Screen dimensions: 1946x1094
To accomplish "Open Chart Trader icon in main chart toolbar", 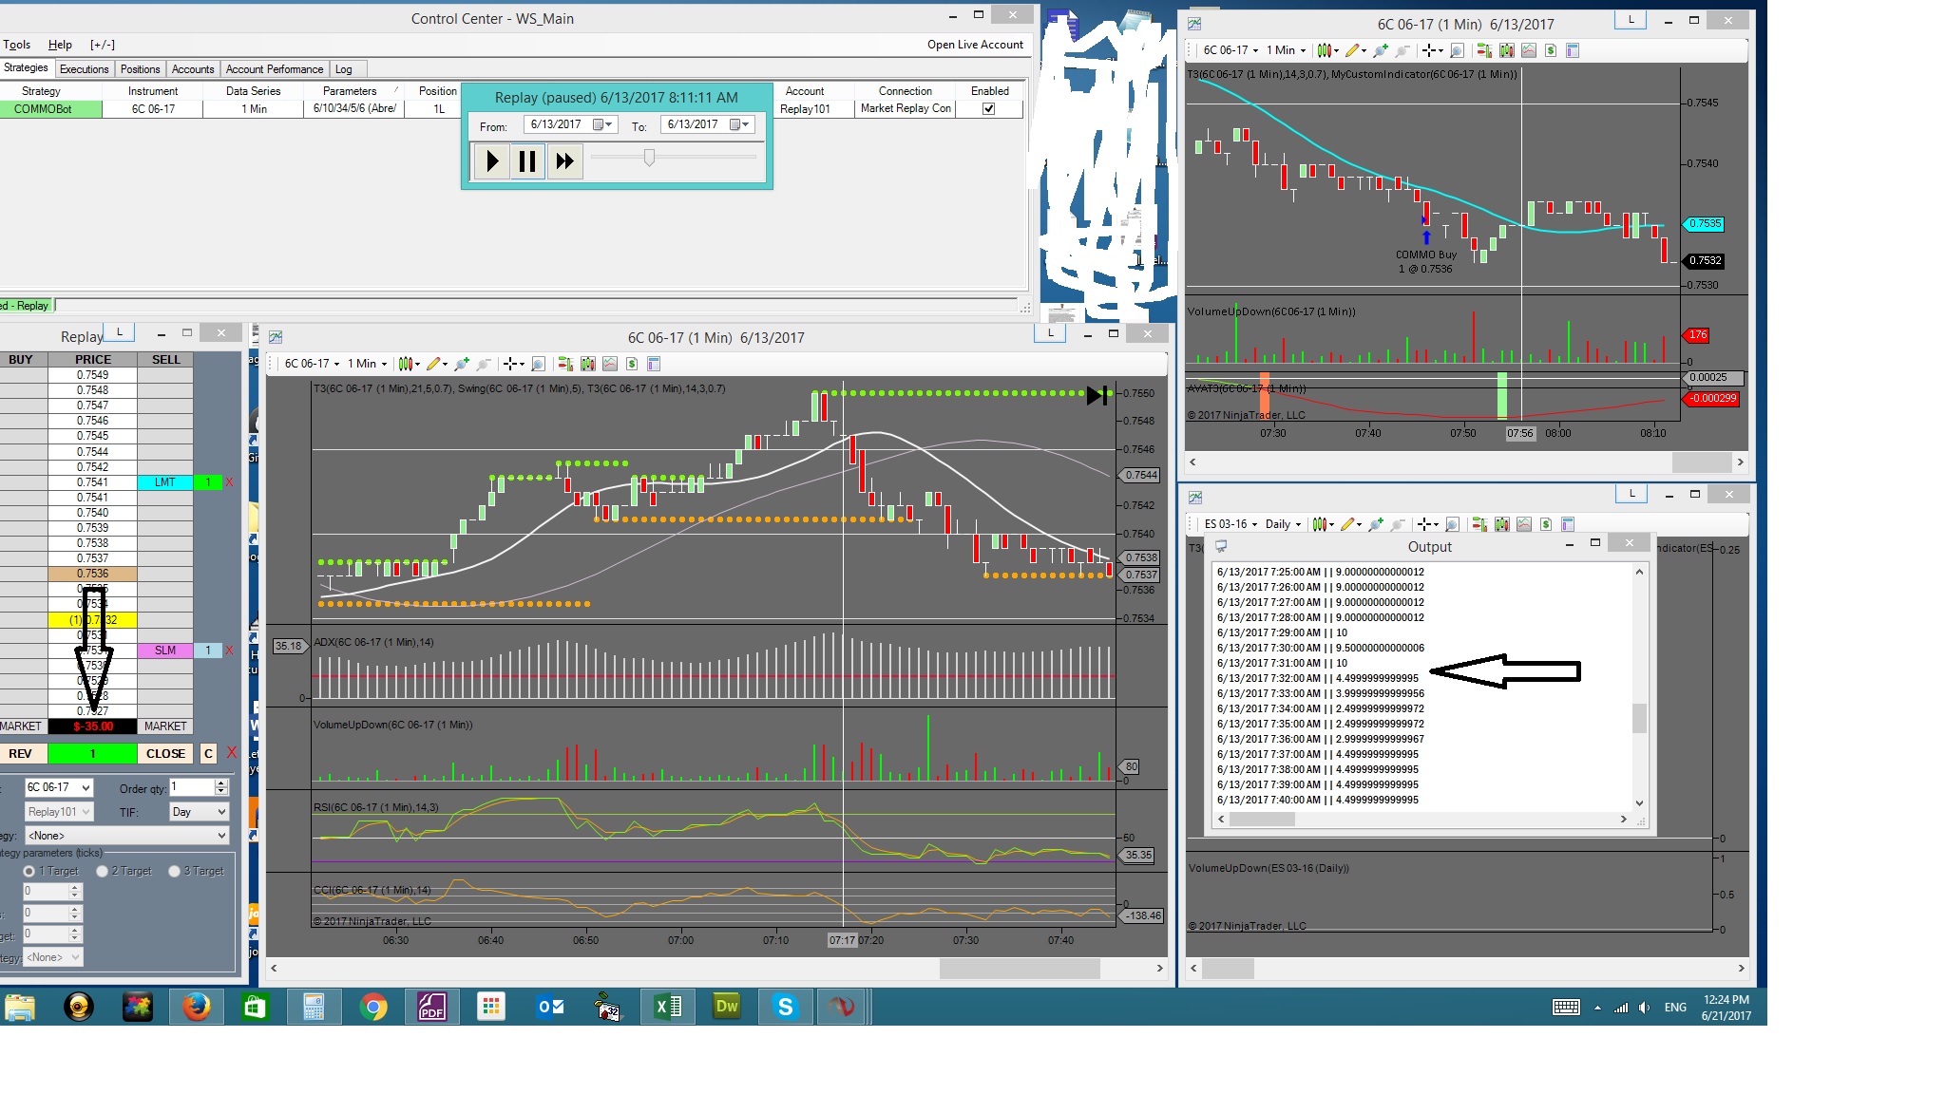I will tap(565, 364).
